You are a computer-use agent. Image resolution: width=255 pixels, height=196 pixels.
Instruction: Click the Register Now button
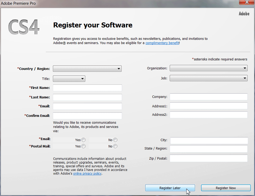point(226,188)
